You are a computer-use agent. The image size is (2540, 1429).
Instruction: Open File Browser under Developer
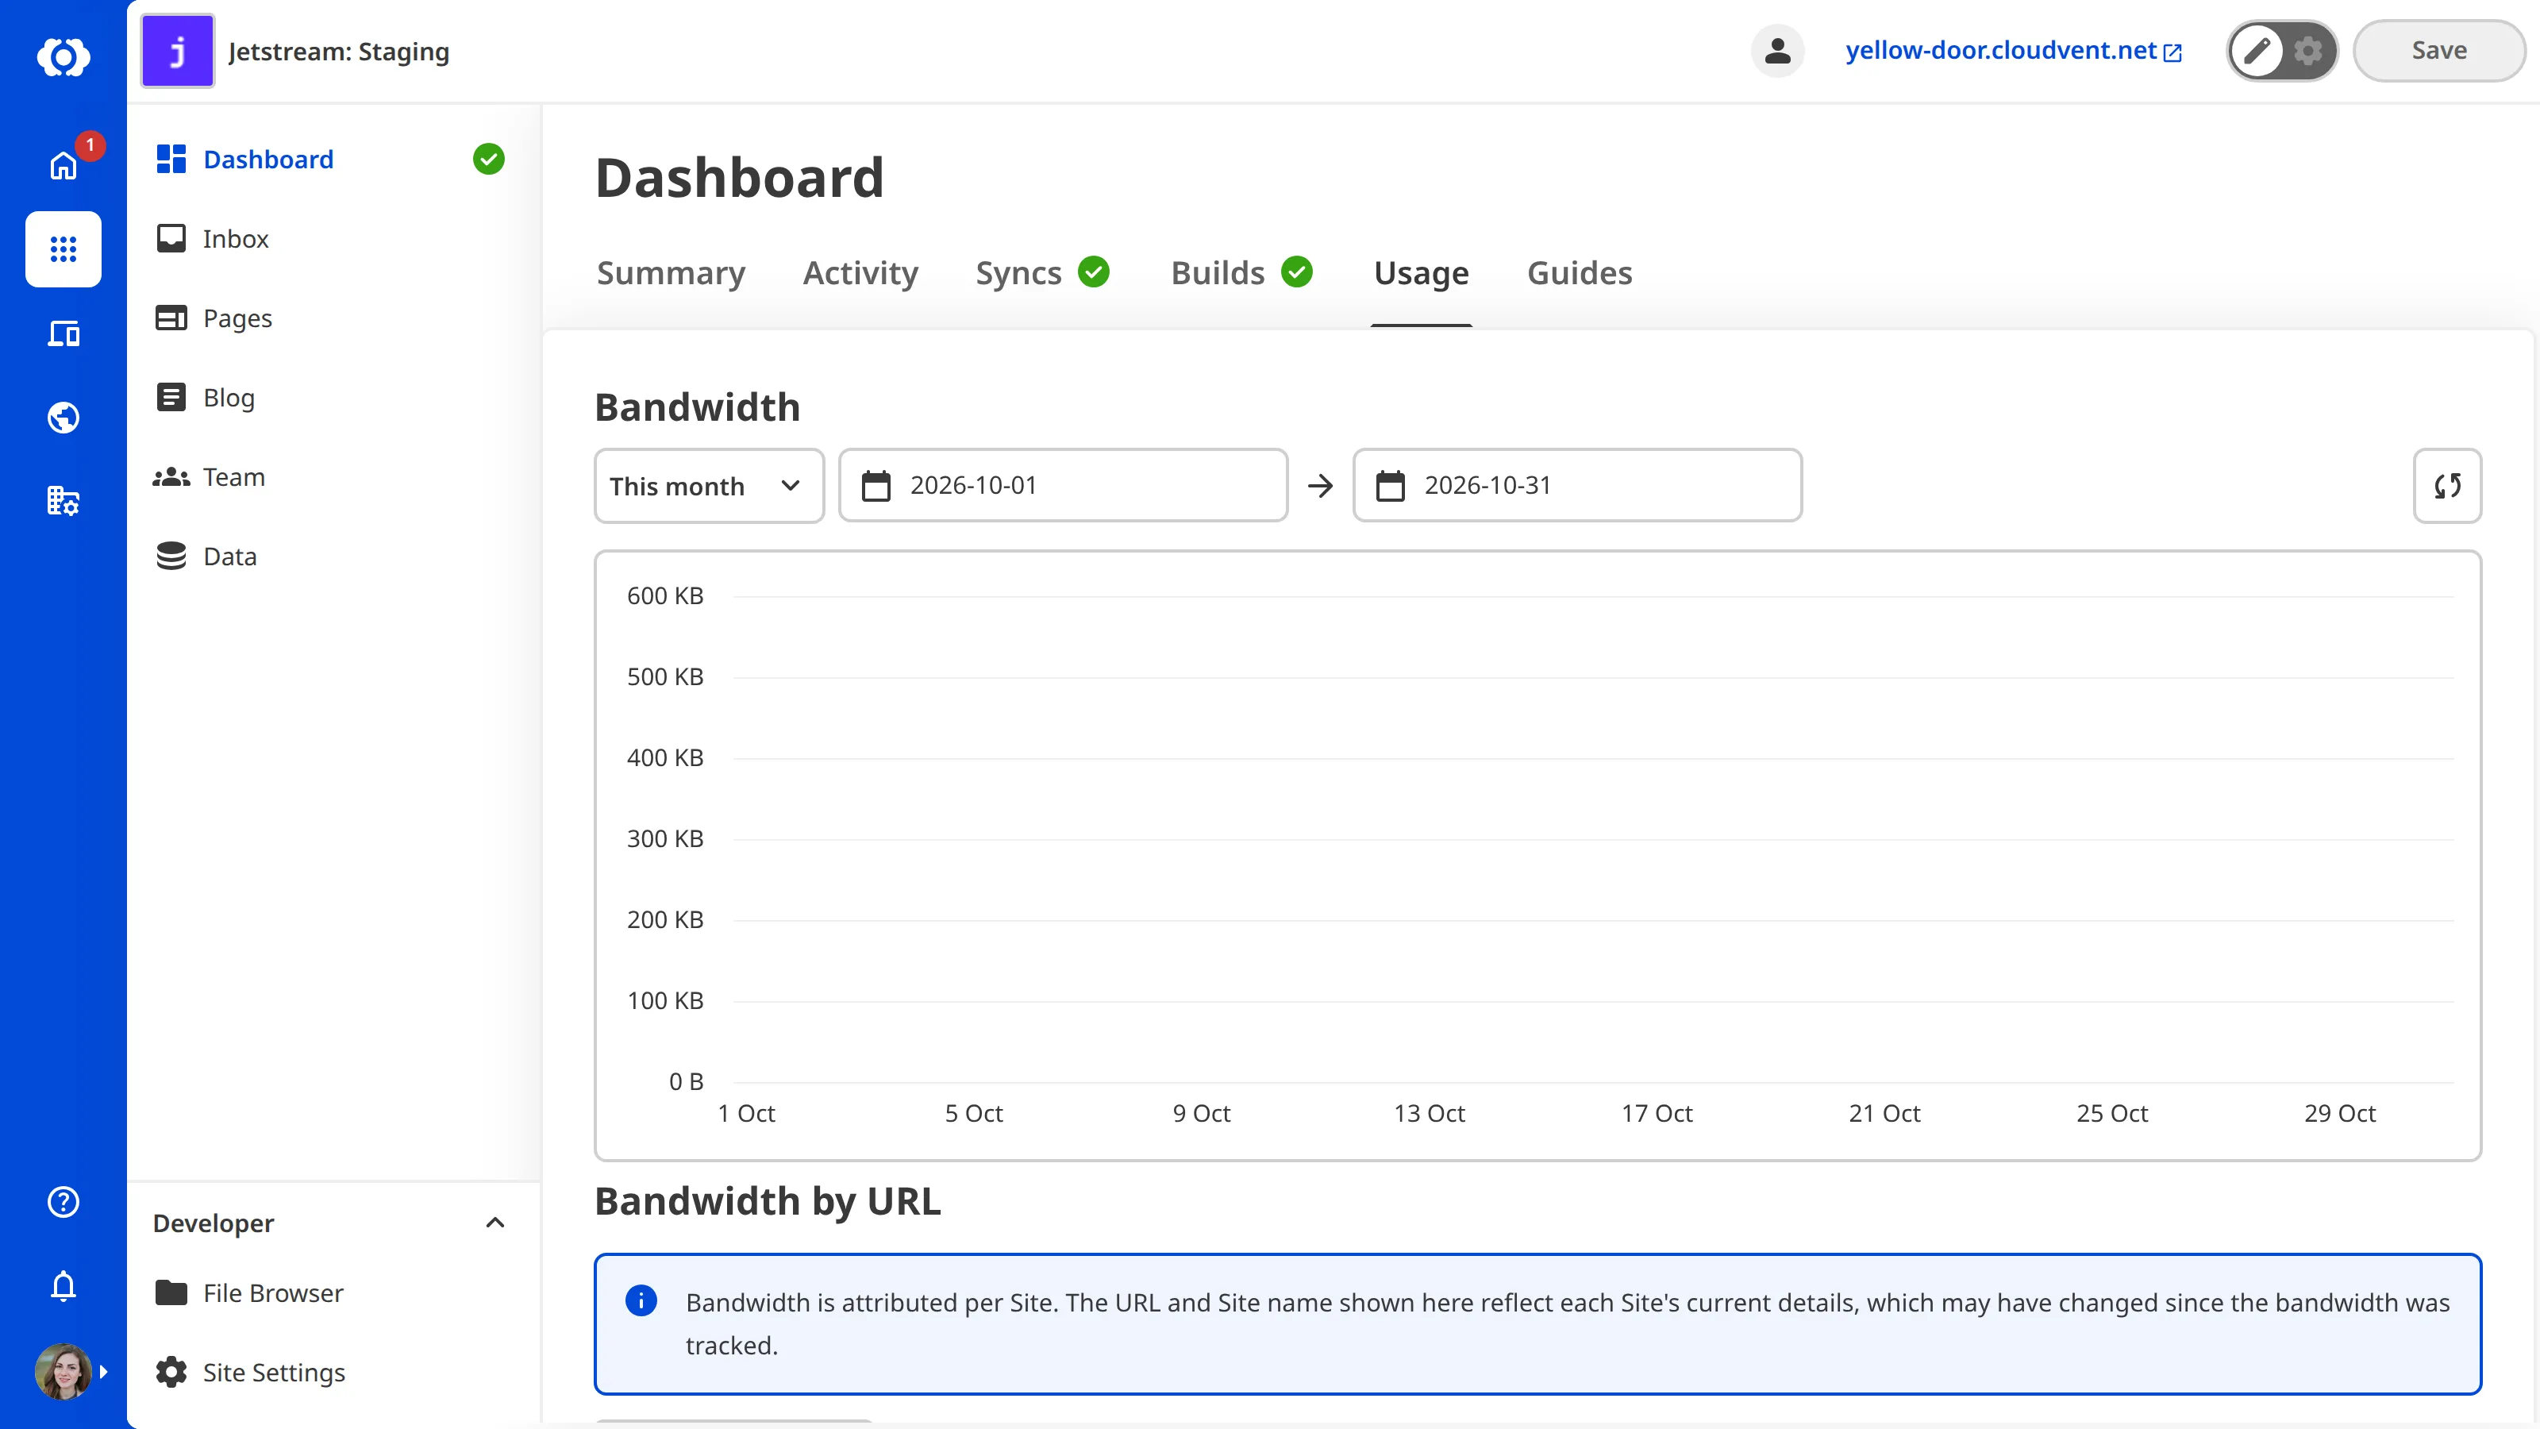point(330,1292)
